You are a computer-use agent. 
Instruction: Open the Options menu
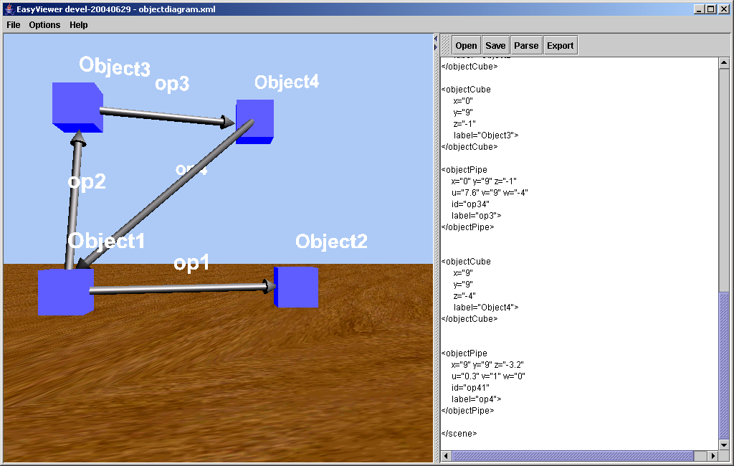point(44,25)
